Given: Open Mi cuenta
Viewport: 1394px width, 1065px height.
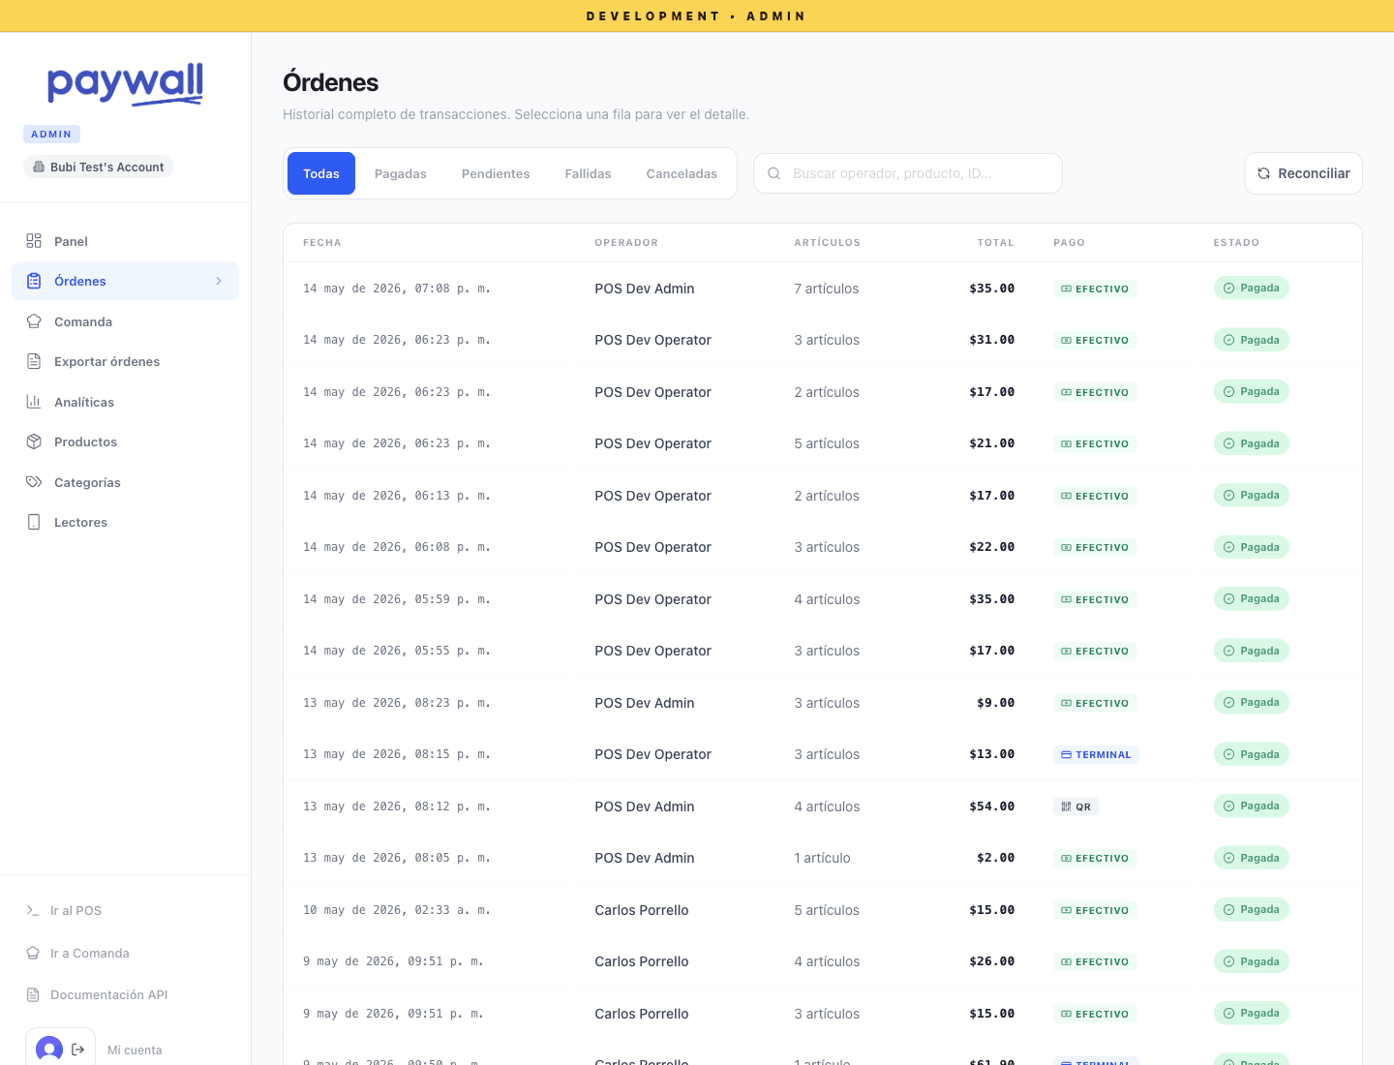Looking at the screenshot, I should click(x=135, y=1050).
